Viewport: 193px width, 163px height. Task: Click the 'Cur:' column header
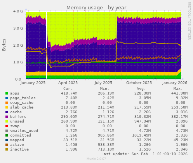pos(68,89)
